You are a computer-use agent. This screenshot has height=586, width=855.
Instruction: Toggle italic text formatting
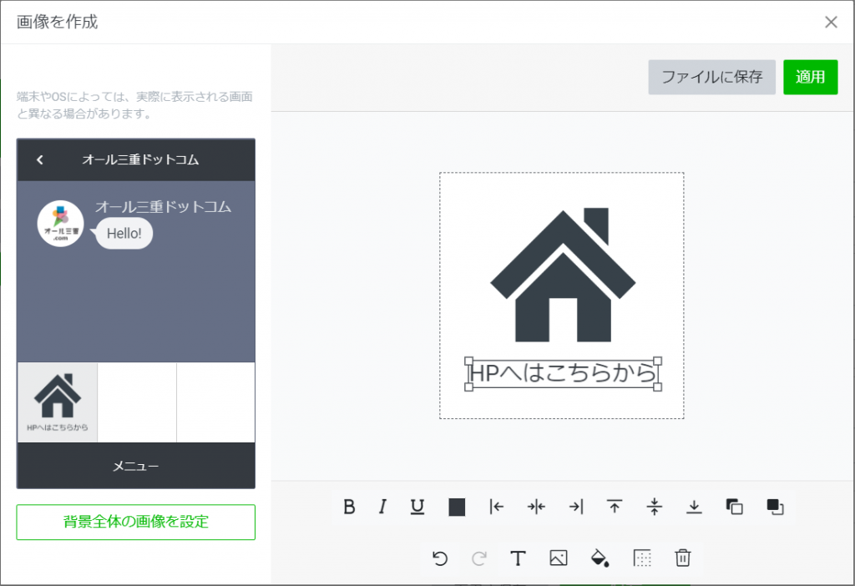pyautogui.click(x=382, y=507)
